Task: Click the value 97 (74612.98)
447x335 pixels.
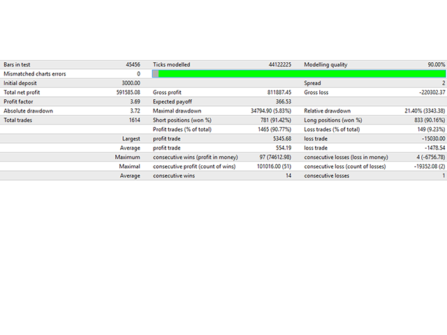Action: click(275, 157)
